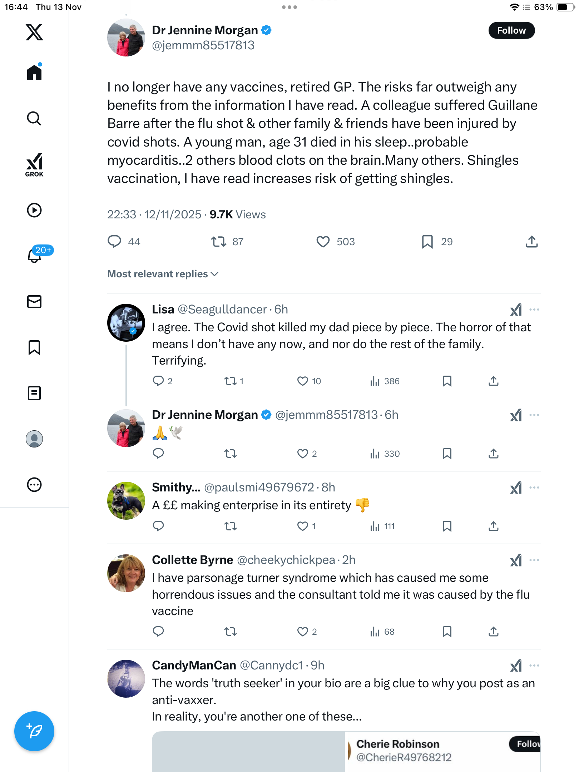Viewport: 579px width, 772px height.
Task: Open @cheekychickpea profile link
Action: [x=286, y=560]
